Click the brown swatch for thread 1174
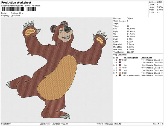The width and height of the screenshot is (164, 126). 120,60
